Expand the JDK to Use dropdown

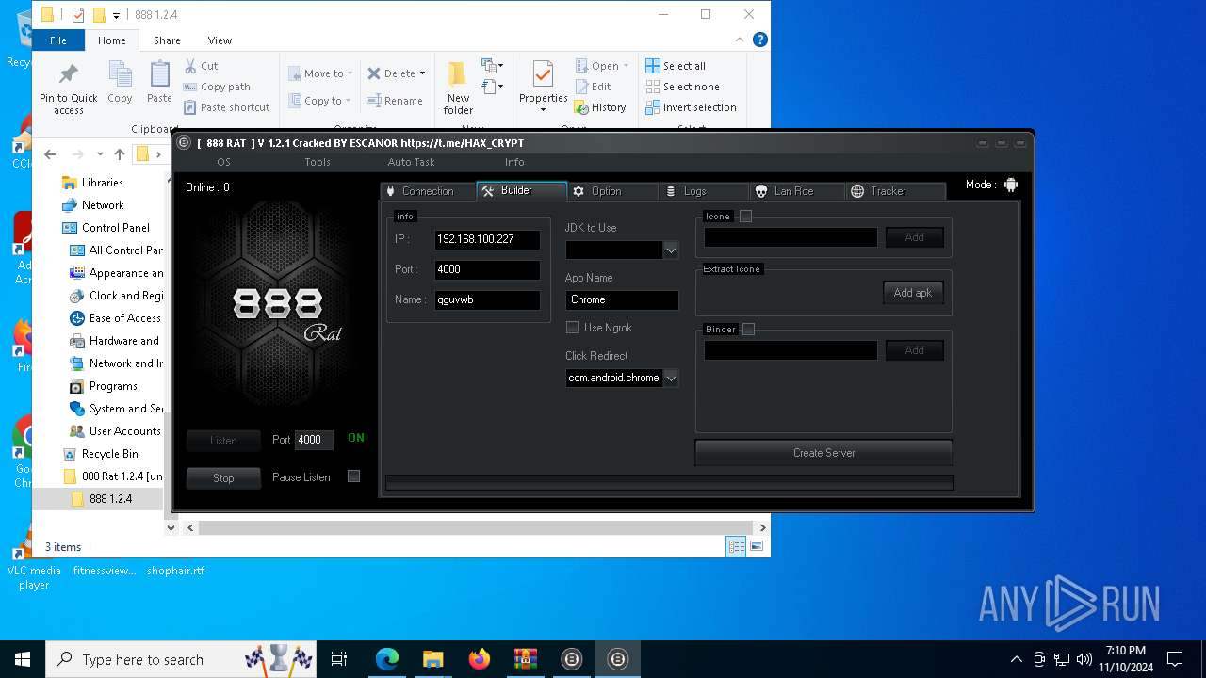[671, 250]
